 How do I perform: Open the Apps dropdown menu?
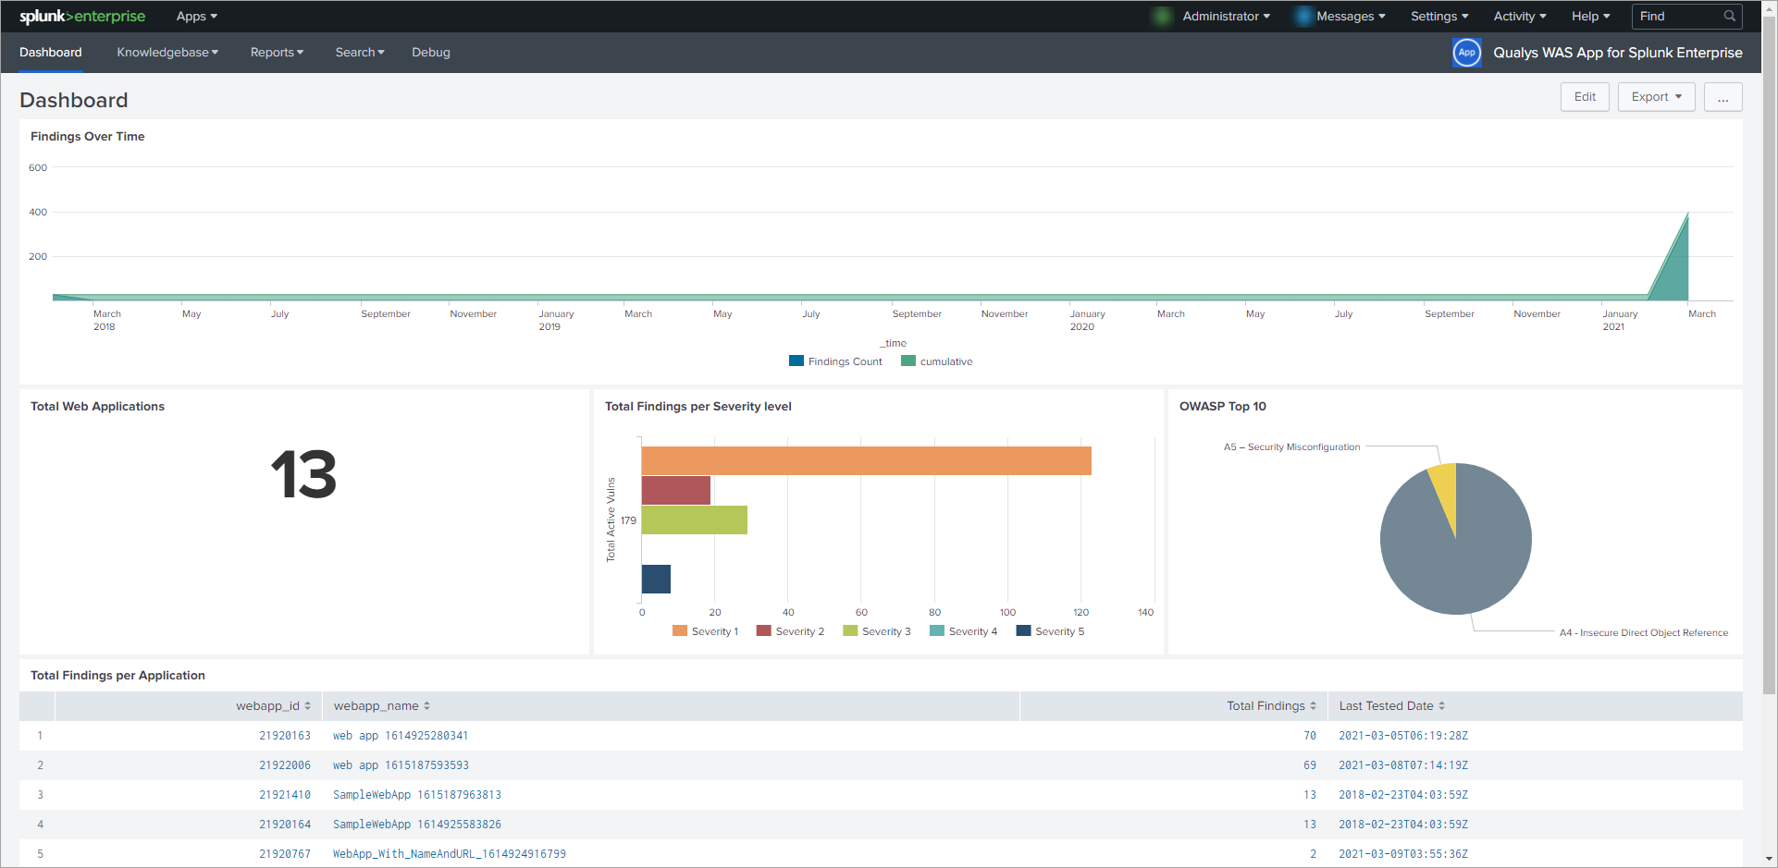pyautogui.click(x=196, y=17)
